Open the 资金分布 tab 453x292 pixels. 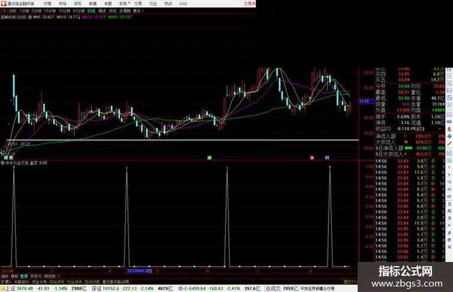[x=39, y=281]
